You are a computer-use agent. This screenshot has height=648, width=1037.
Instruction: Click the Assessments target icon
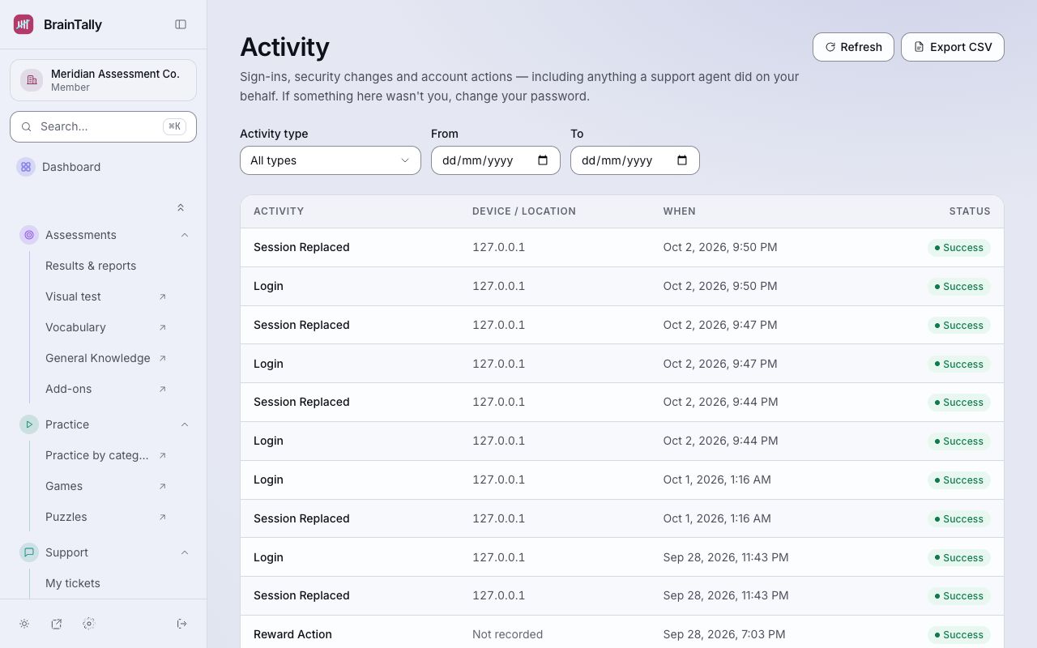pyautogui.click(x=29, y=235)
